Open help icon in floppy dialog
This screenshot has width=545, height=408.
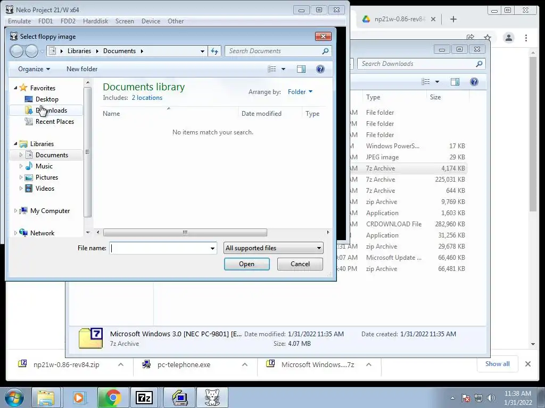click(x=320, y=69)
